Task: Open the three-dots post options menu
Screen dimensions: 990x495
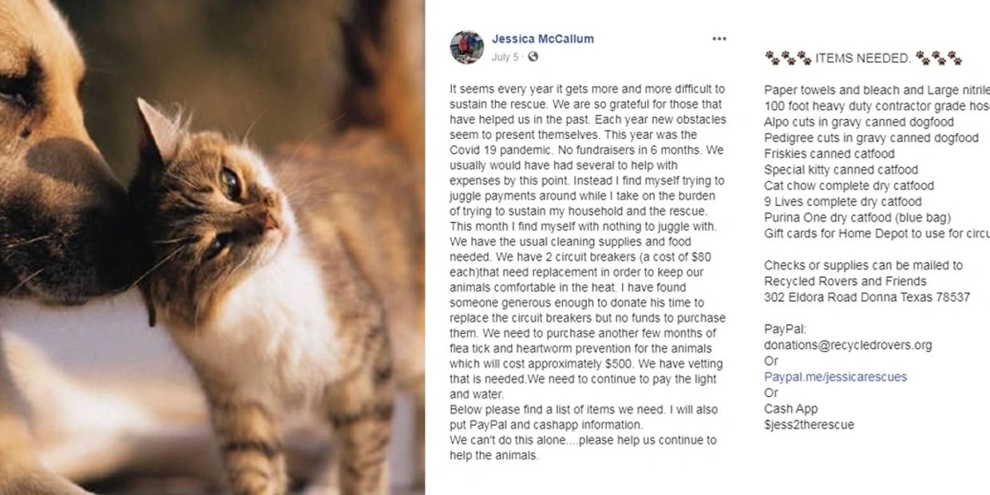Action: pos(719,38)
